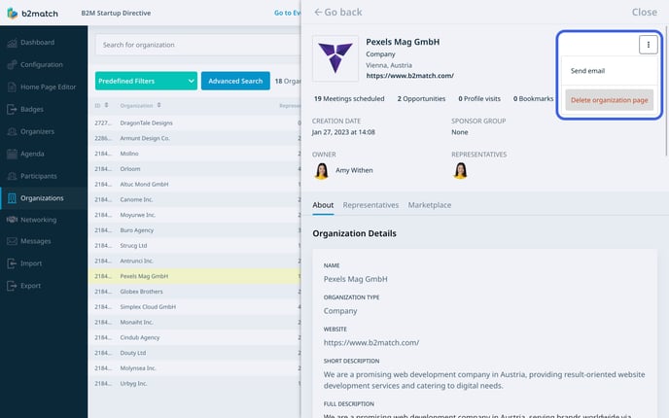The width and height of the screenshot is (669, 418).
Task: Select the Antrunci Inc. row
Action: coord(194,261)
